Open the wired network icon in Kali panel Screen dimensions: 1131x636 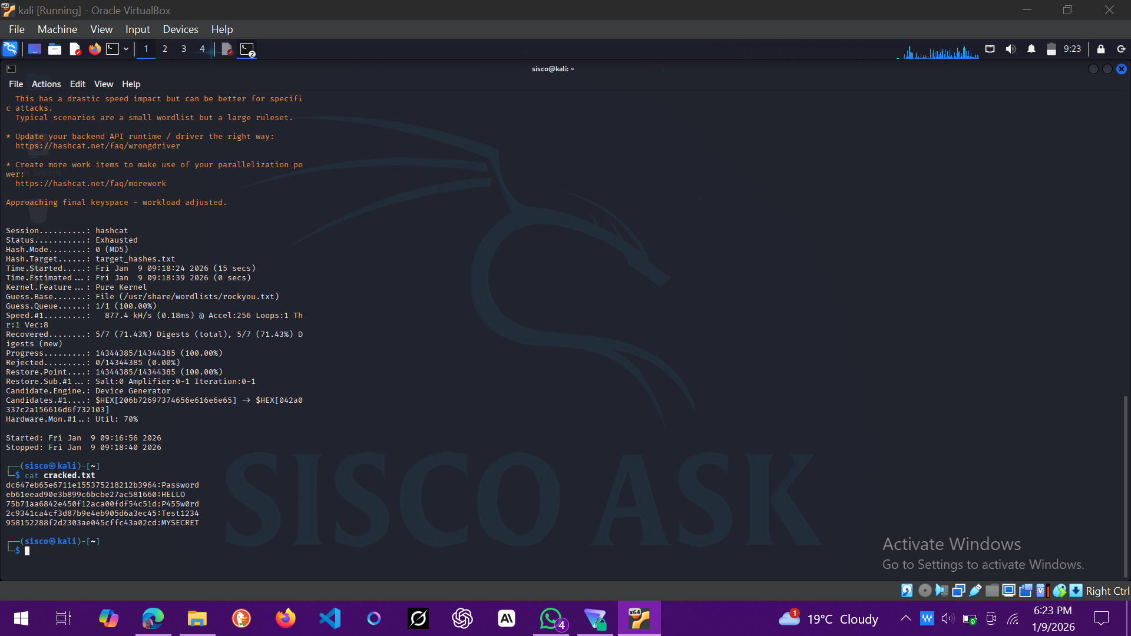990,49
